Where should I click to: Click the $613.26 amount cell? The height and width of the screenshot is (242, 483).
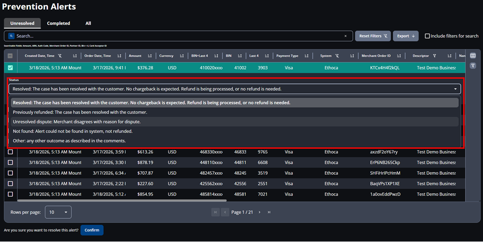tap(145, 152)
